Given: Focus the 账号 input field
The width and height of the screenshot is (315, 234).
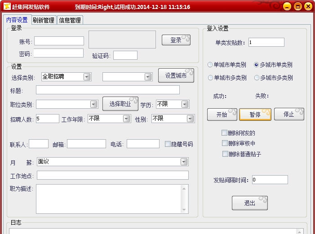Looking at the screenshot, I should coord(59,41).
